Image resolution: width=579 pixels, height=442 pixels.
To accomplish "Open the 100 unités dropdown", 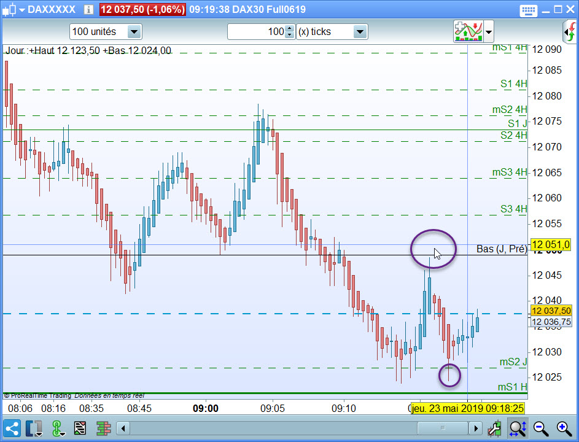I will point(106,32).
